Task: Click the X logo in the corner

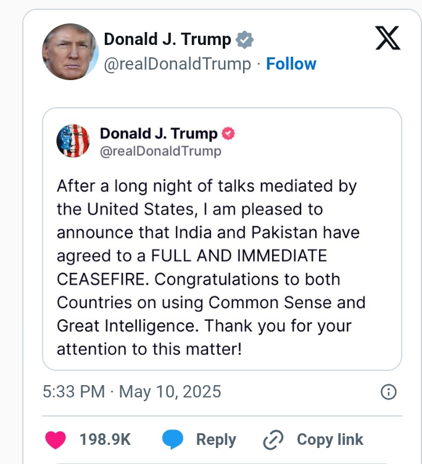Action: (387, 38)
